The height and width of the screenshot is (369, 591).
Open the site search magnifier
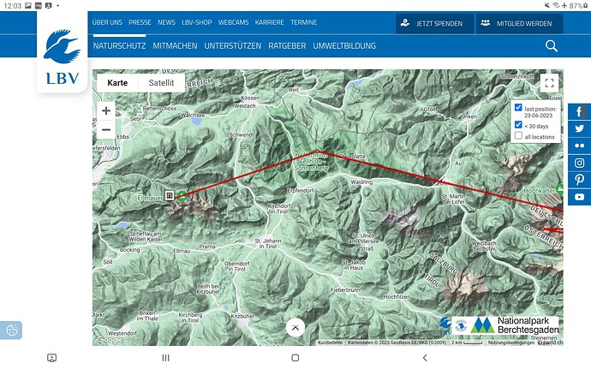[551, 46]
